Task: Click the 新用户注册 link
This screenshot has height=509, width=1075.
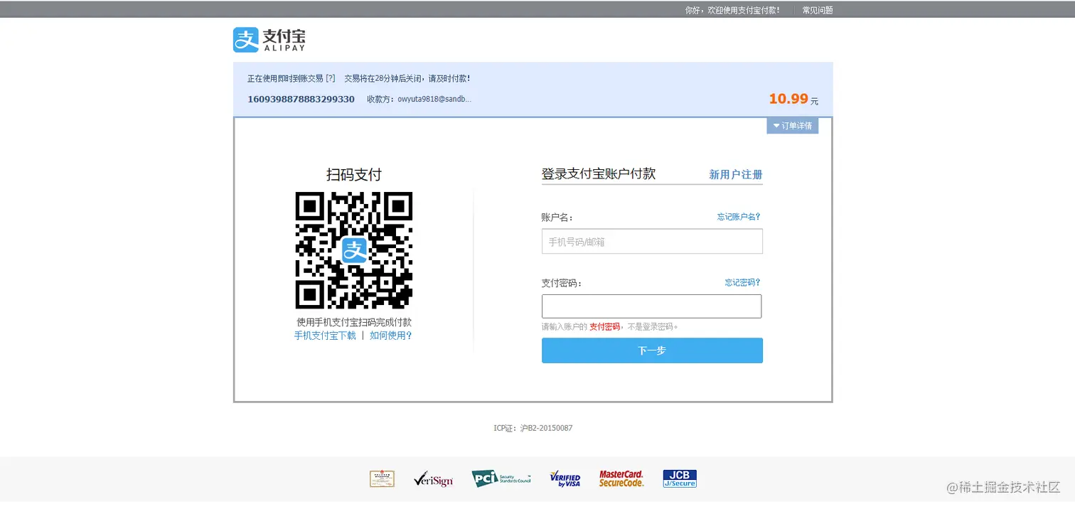Action: click(736, 174)
